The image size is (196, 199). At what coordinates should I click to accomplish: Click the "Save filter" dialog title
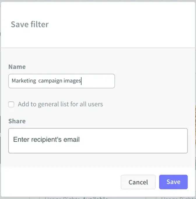tap(30, 24)
